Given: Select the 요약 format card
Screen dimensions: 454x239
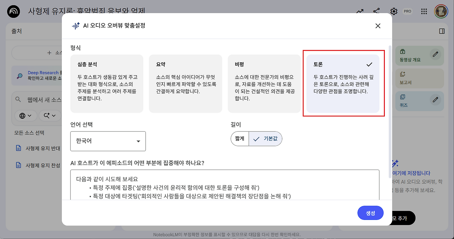Looking at the screenshot, I should click(186, 84).
